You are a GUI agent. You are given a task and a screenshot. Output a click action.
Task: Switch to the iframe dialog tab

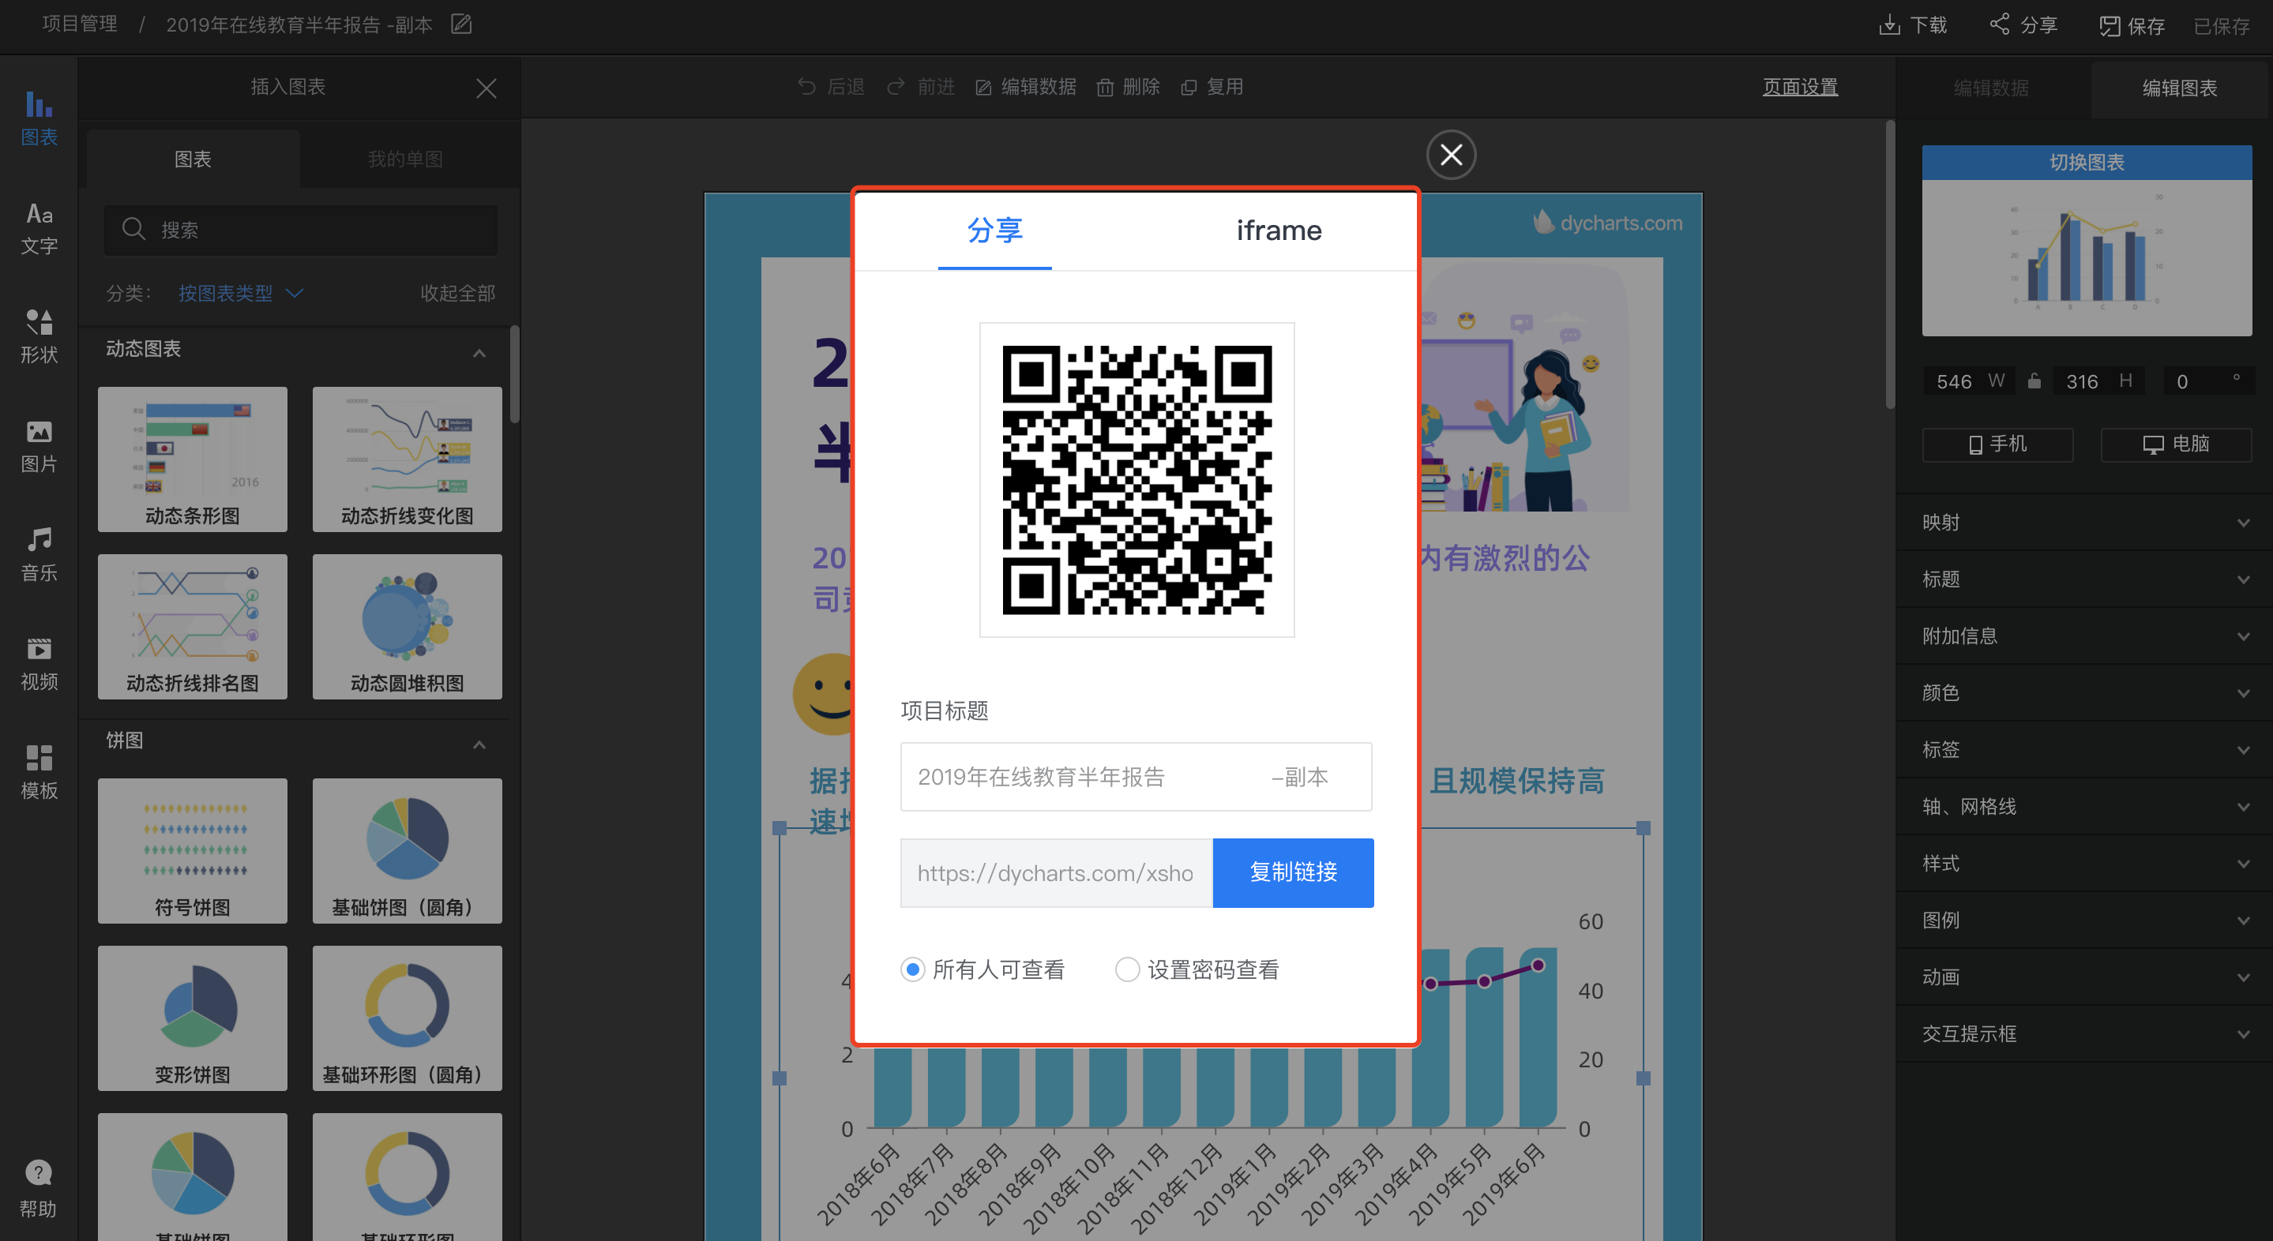tap(1279, 231)
